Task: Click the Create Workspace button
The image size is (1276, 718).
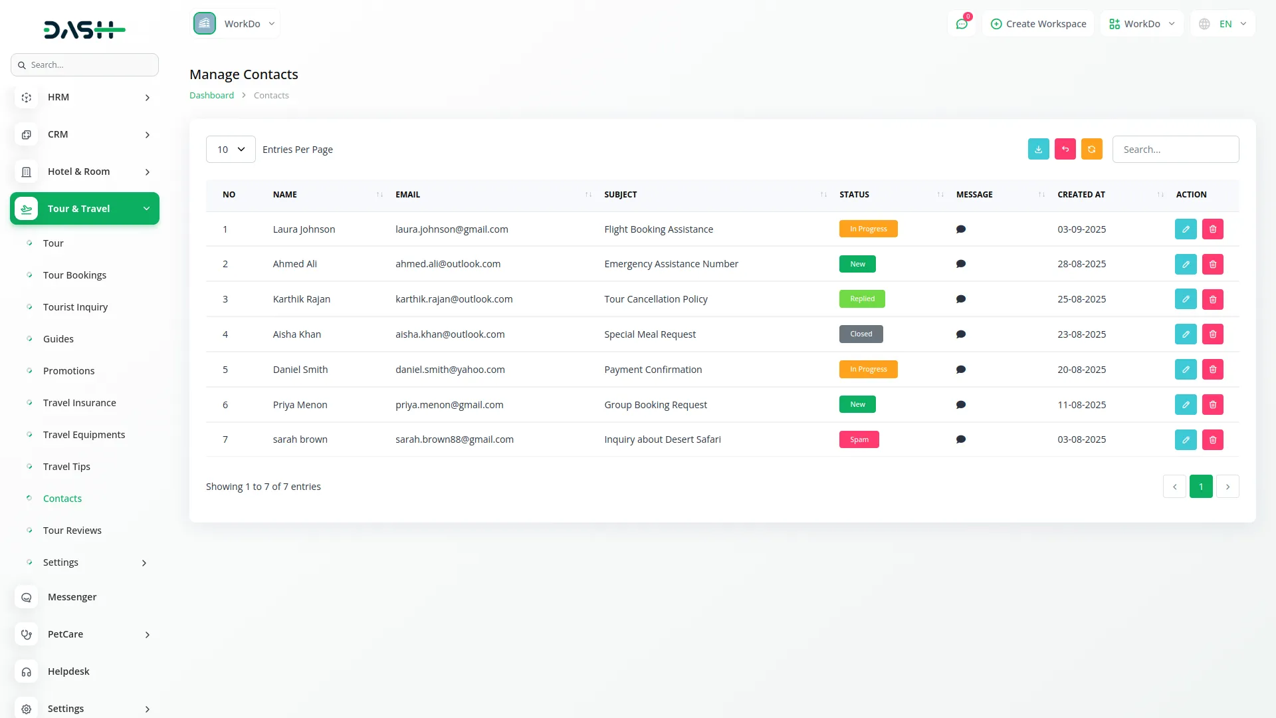Action: 1038,24
